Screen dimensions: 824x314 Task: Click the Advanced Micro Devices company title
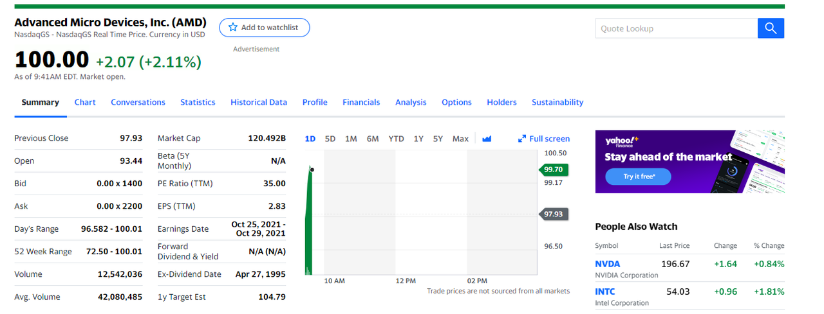(x=111, y=22)
